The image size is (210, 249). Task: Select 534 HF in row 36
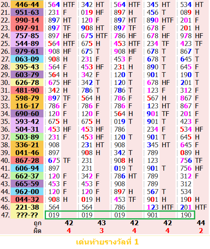tap(192, 129)
